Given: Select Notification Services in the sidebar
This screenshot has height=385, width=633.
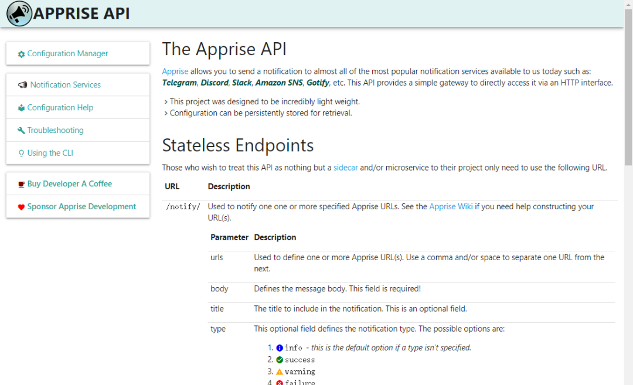Looking at the screenshot, I should (66, 85).
